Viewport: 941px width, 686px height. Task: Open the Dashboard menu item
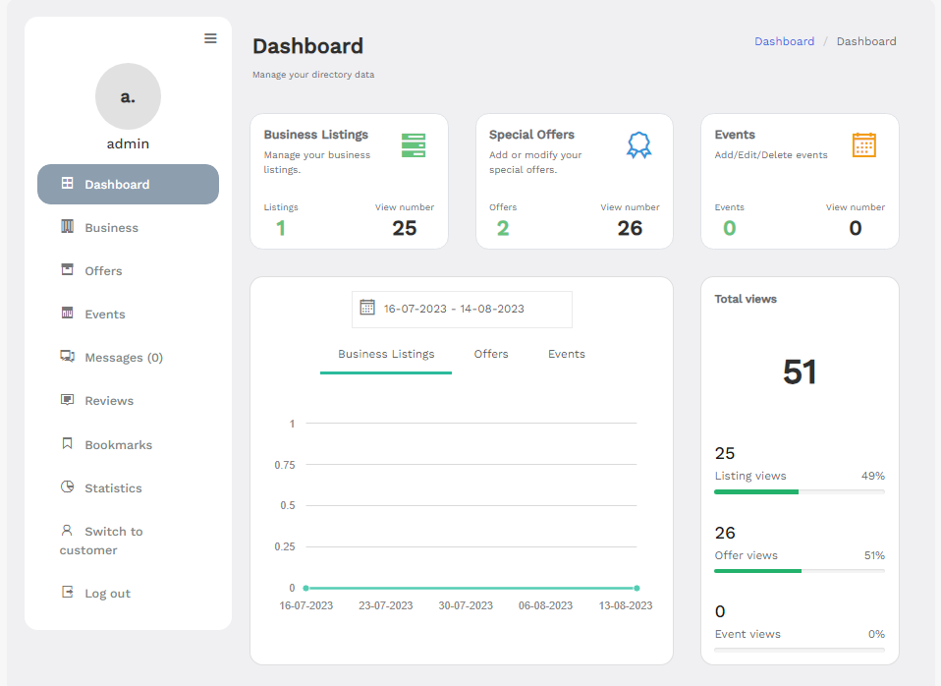pyautogui.click(x=128, y=185)
